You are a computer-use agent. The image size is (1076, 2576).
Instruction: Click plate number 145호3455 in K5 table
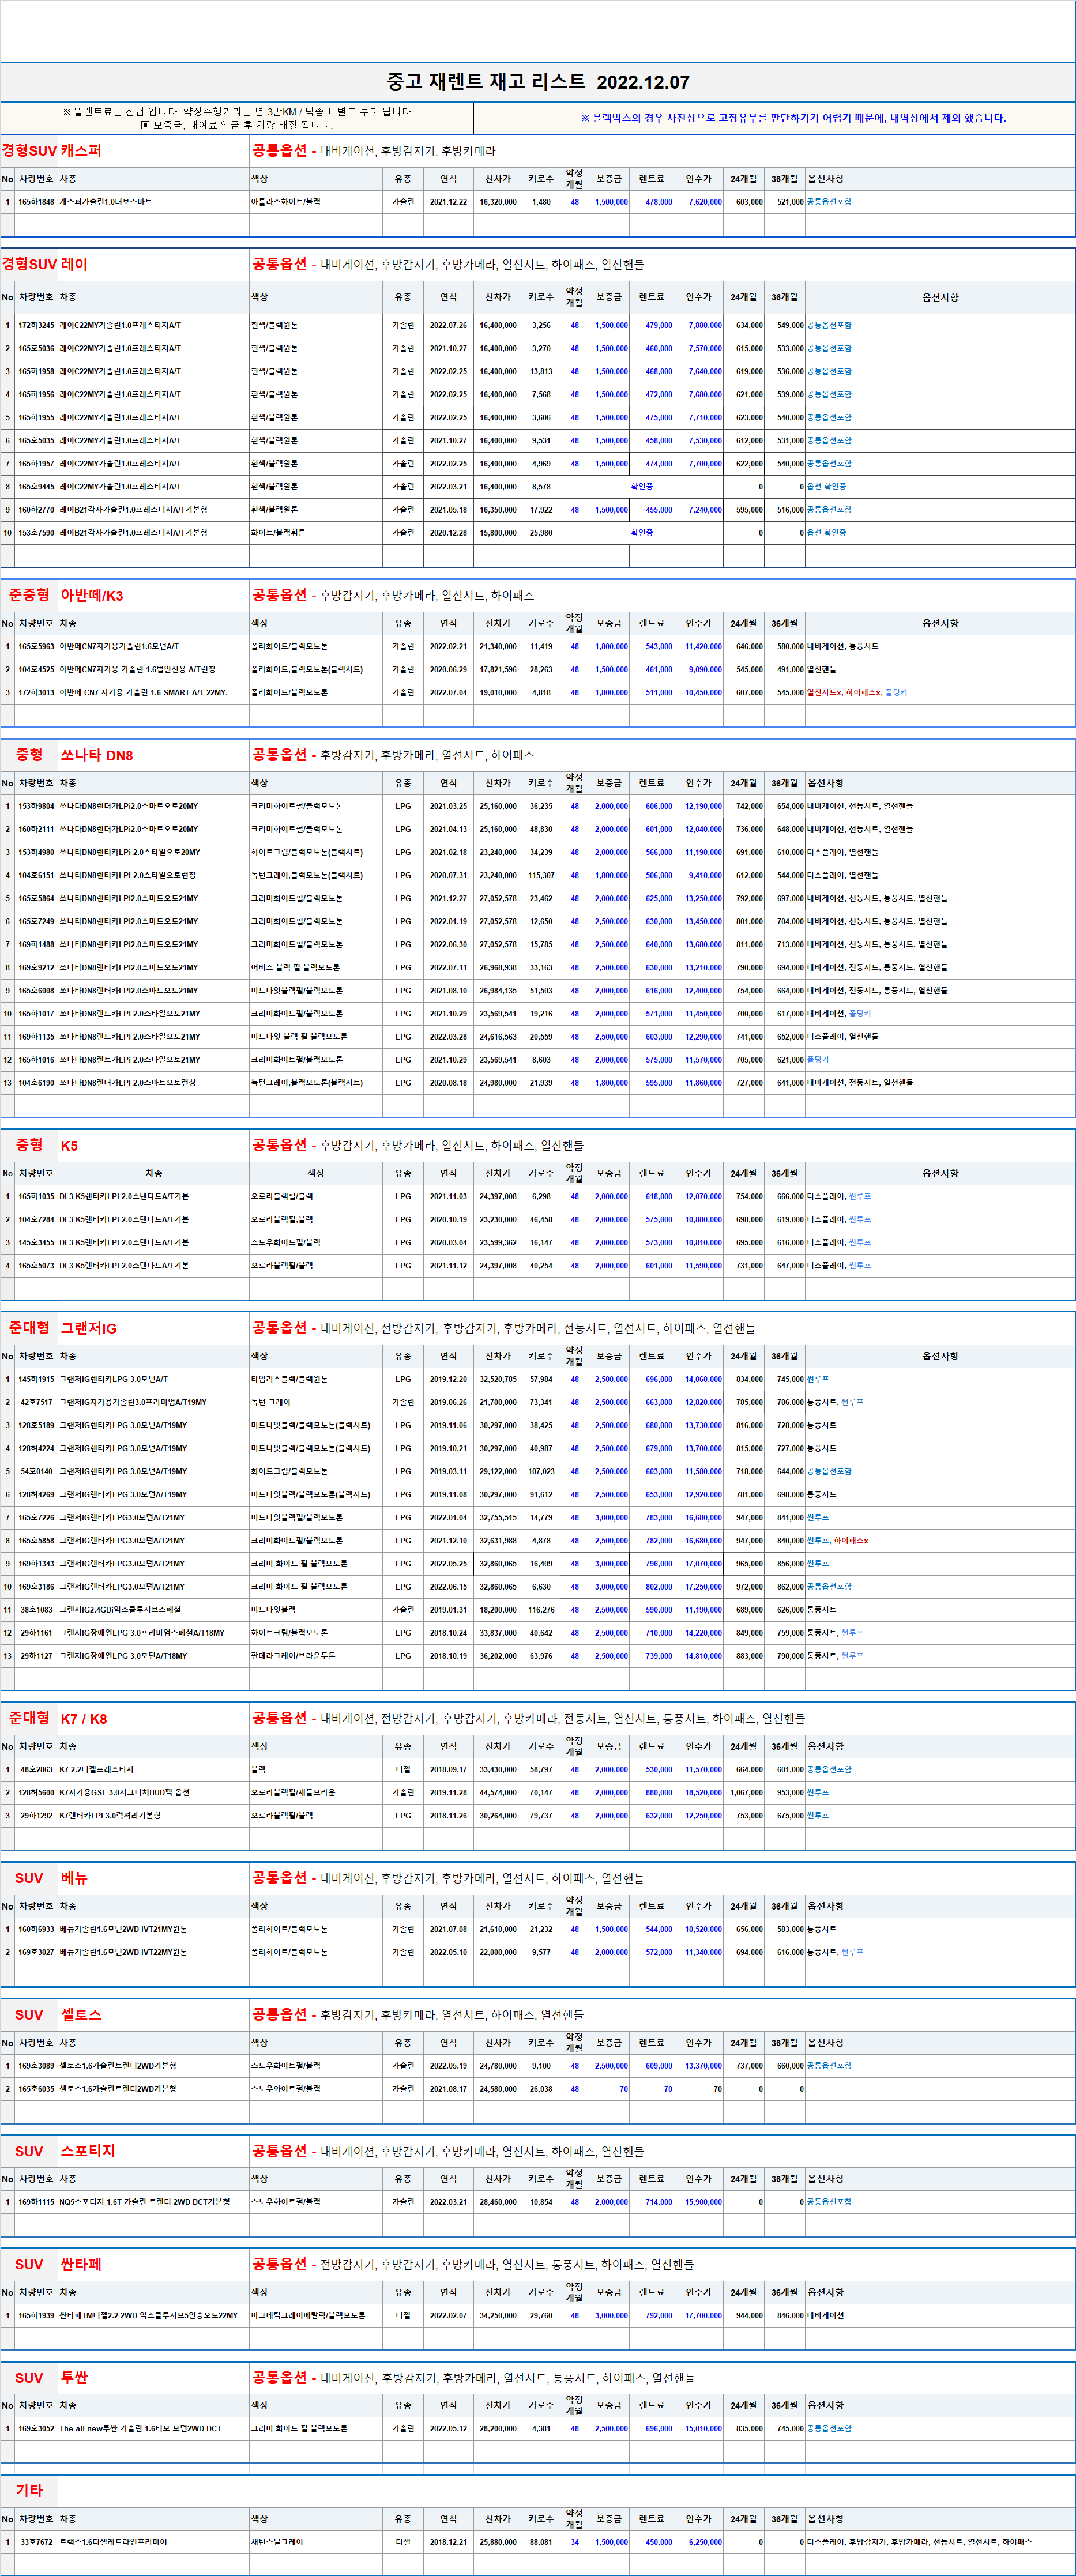(36, 1243)
